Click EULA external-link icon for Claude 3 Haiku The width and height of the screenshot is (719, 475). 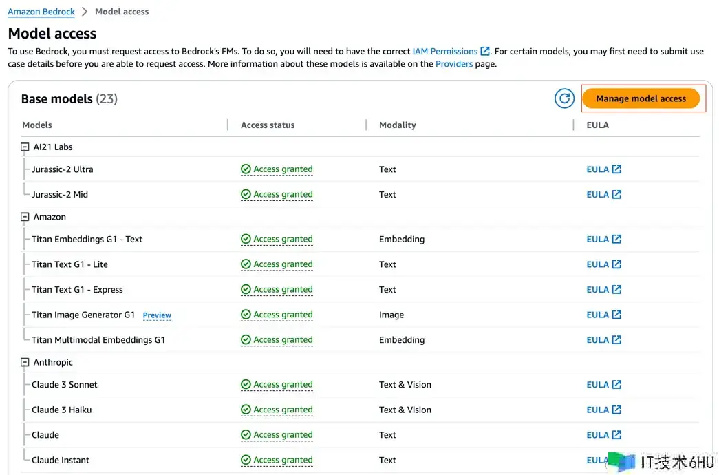pyautogui.click(x=616, y=410)
